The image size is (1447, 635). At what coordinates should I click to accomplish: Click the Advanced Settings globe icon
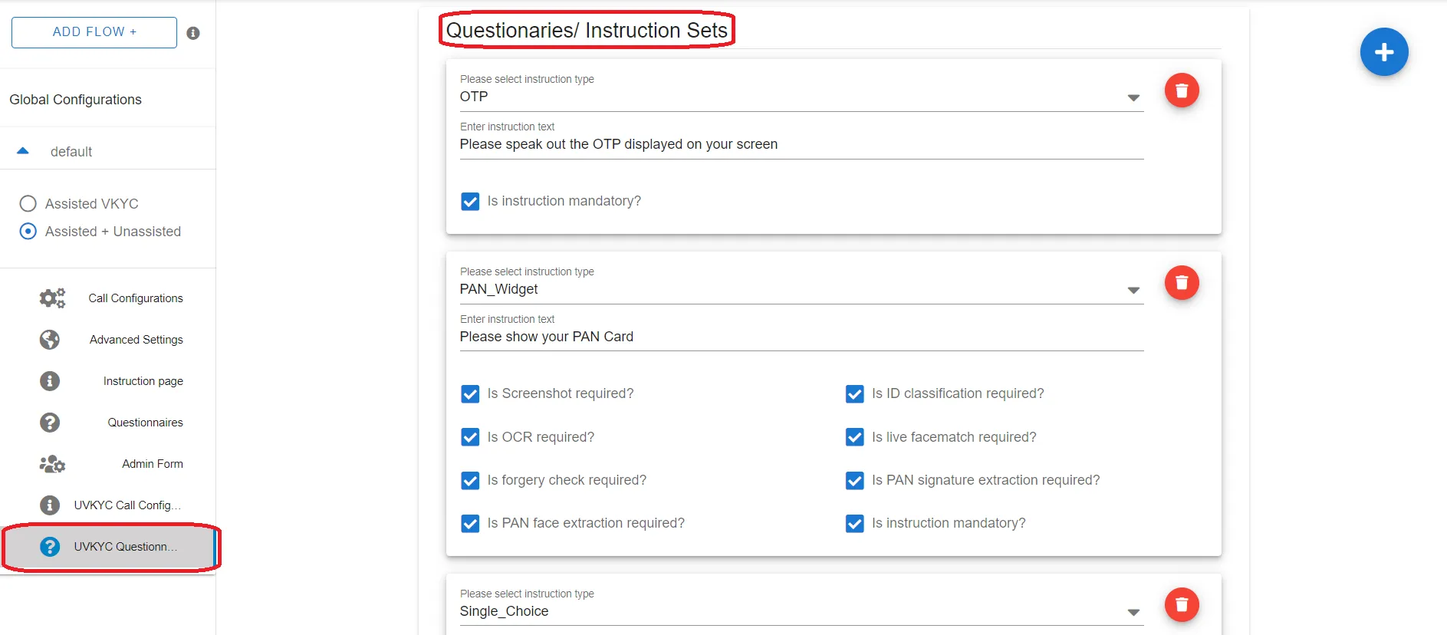point(50,340)
